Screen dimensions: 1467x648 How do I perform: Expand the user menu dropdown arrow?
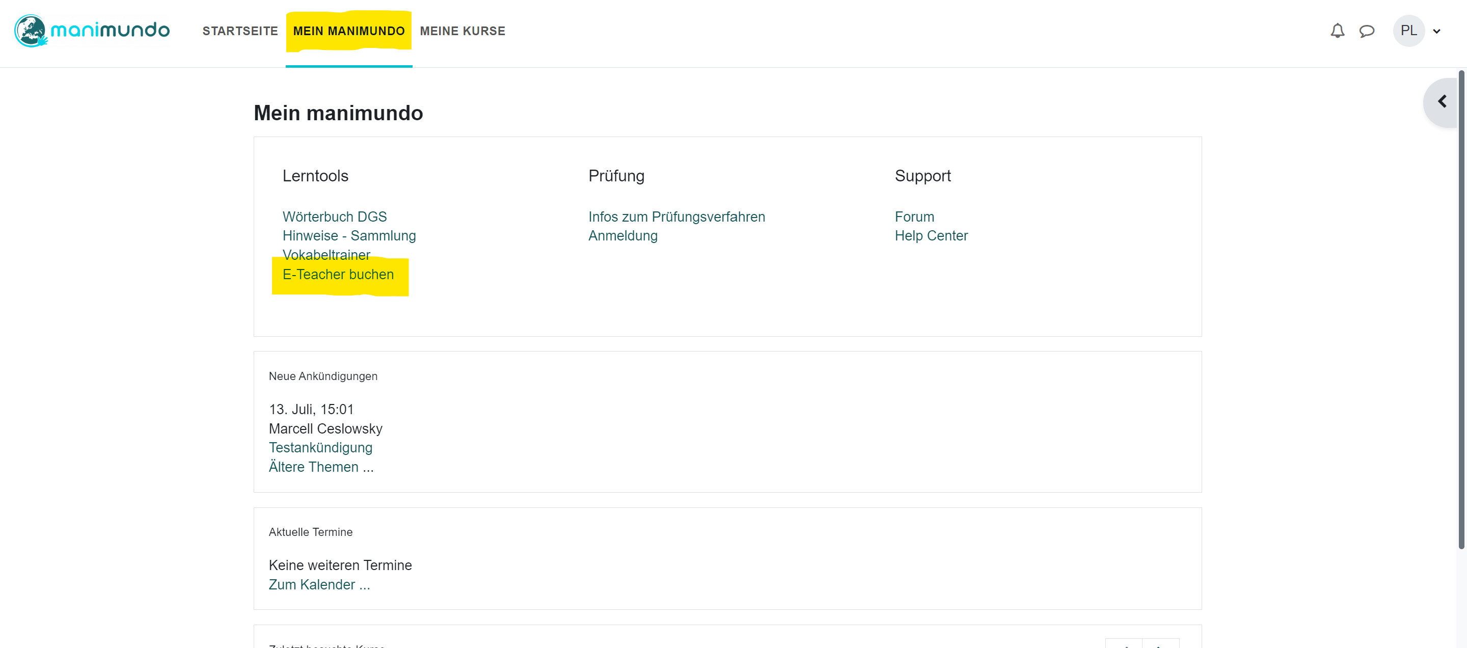pyautogui.click(x=1436, y=31)
